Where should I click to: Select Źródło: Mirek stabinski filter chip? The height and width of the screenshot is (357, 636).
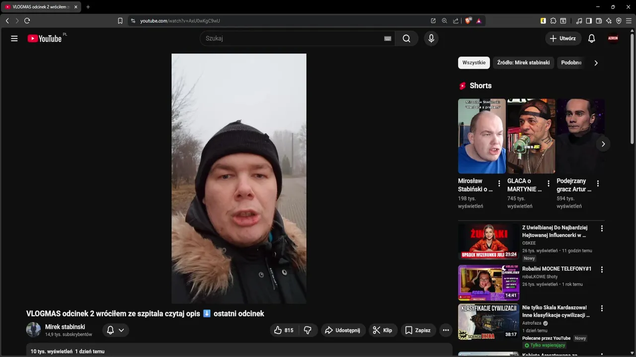point(523,63)
